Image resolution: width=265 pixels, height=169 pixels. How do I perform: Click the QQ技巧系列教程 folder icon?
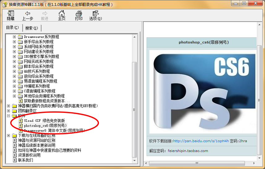[20, 71]
